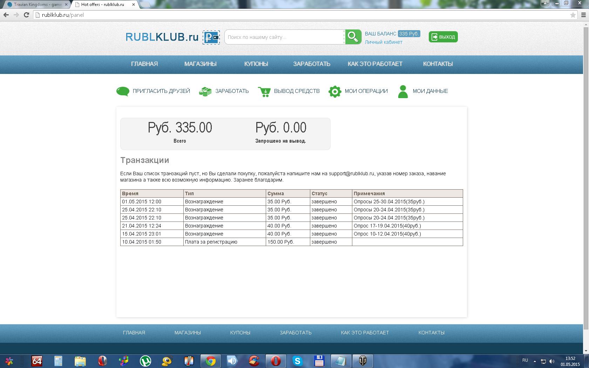The height and width of the screenshot is (368, 589).
Task: Reload the page with refresh icon
Action: 26,15
